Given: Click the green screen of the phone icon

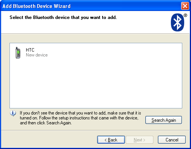Looking at the screenshot, I should click(x=18, y=52).
